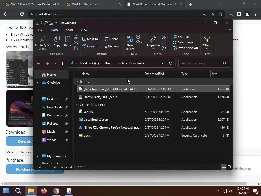The height and width of the screenshot is (196, 261).
Task: Click Invert selection
Action: click(186, 48)
